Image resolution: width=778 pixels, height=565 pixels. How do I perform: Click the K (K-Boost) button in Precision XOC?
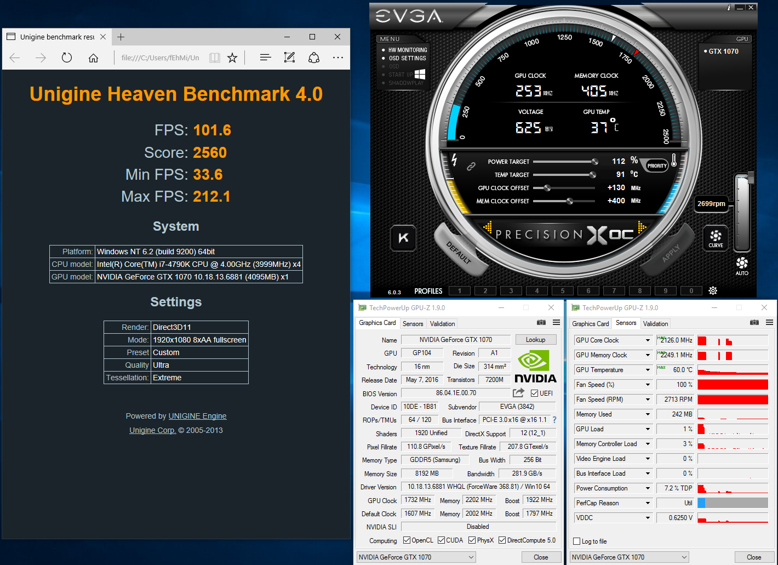(404, 238)
